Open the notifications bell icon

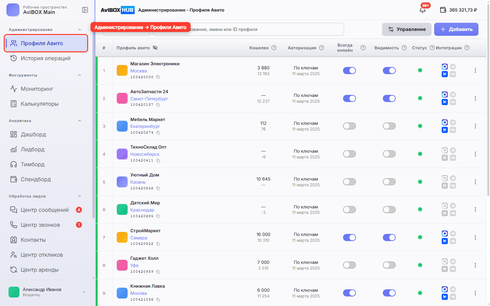pyautogui.click(x=423, y=10)
